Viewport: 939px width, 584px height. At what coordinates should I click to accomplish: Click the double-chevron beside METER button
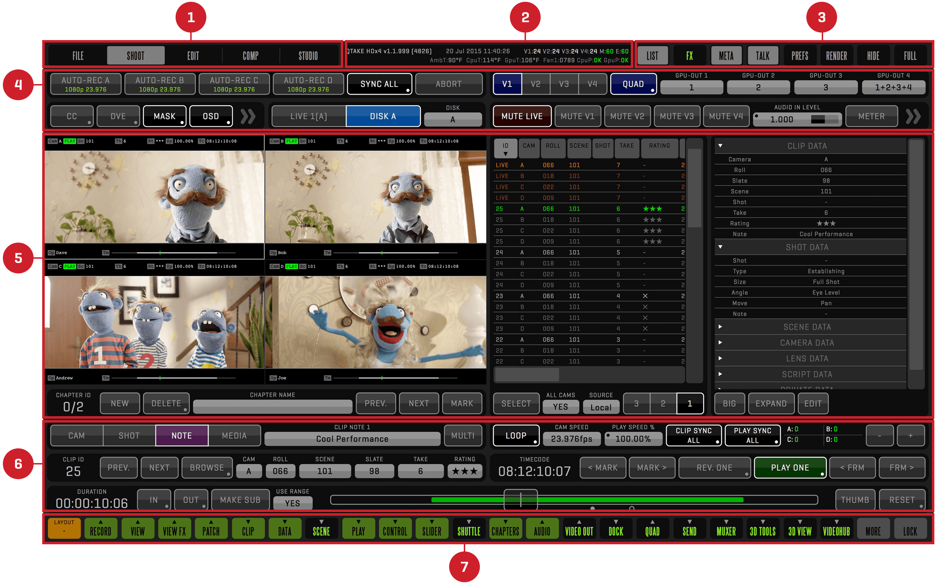(x=913, y=116)
